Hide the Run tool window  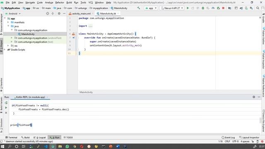(x=259, y=97)
